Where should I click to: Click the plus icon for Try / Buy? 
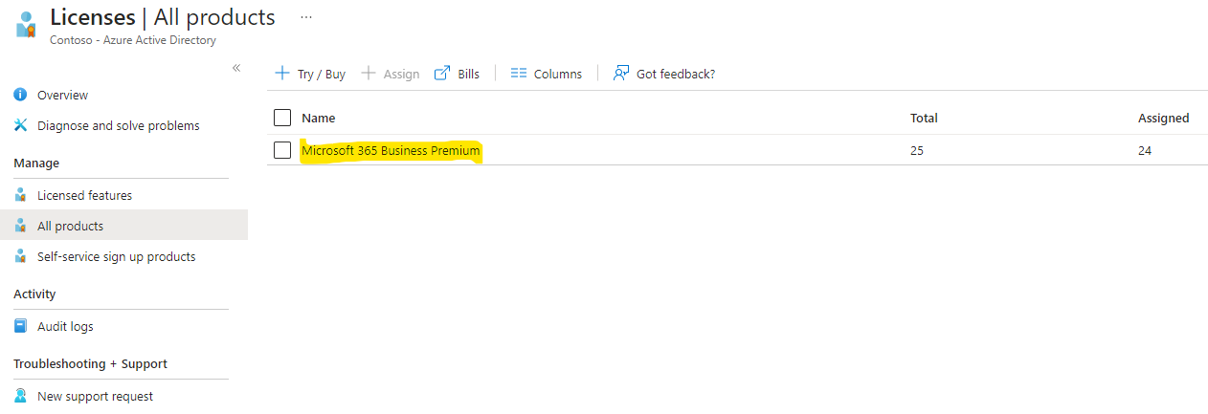(281, 74)
